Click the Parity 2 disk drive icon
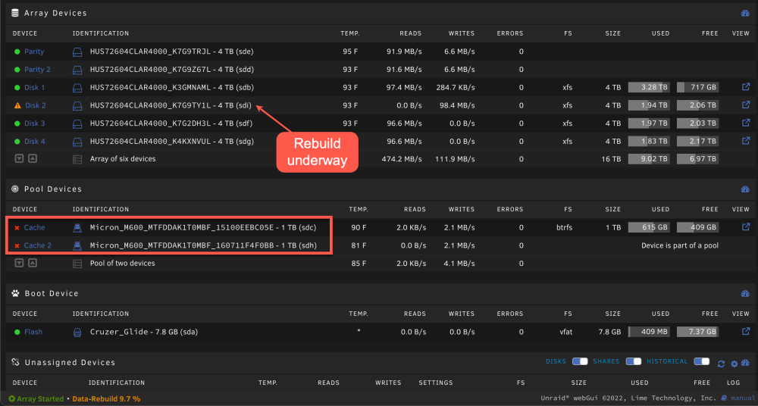This screenshot has width=758, height=406. (77, 70)
